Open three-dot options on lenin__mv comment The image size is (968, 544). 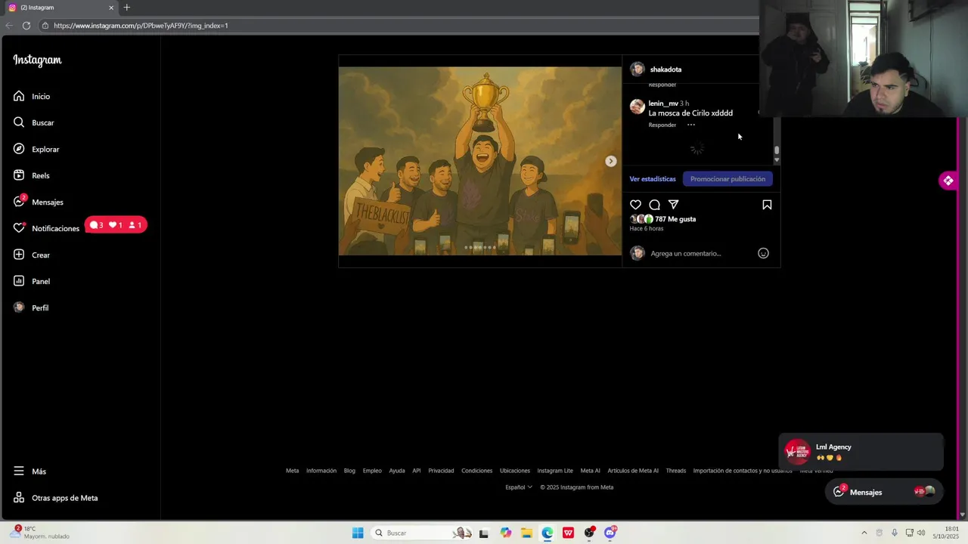pos(690,125)
